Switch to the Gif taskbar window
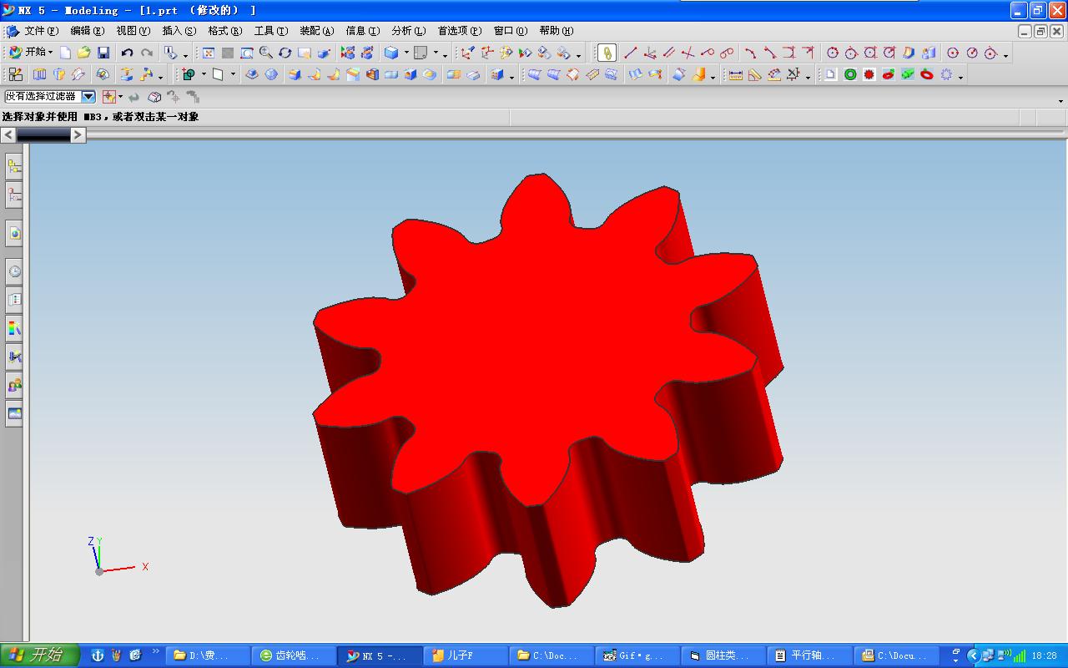The image size is (1068, 668). click(x=637, y=655)
